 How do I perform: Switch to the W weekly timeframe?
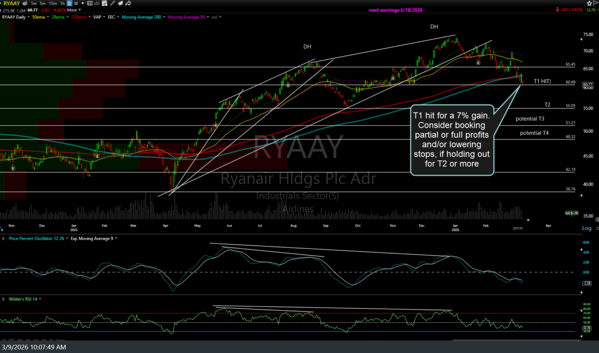76,3
